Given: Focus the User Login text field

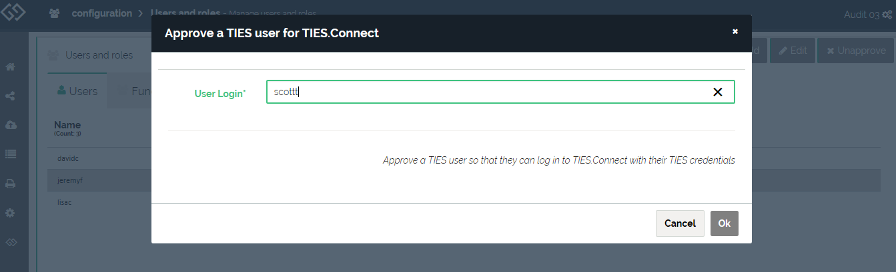Looking at the screenshot, I should [x=487, y=92].
